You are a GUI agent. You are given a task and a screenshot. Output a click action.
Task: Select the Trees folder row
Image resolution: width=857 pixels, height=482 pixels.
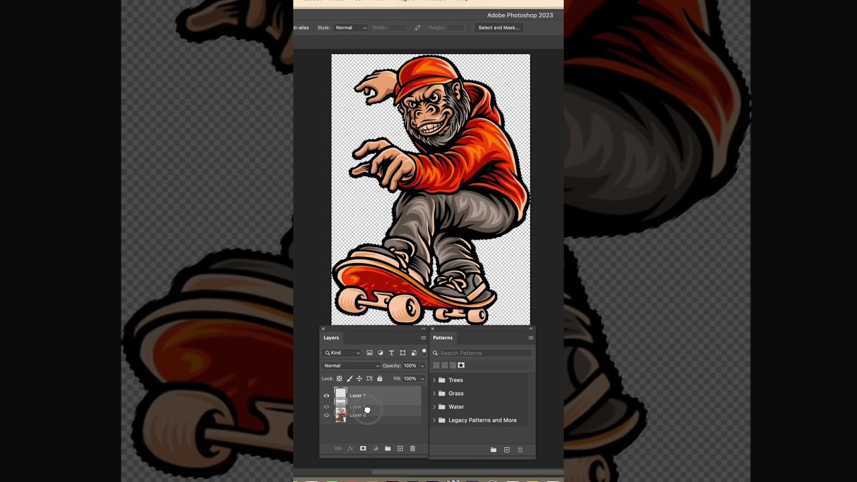479,380
